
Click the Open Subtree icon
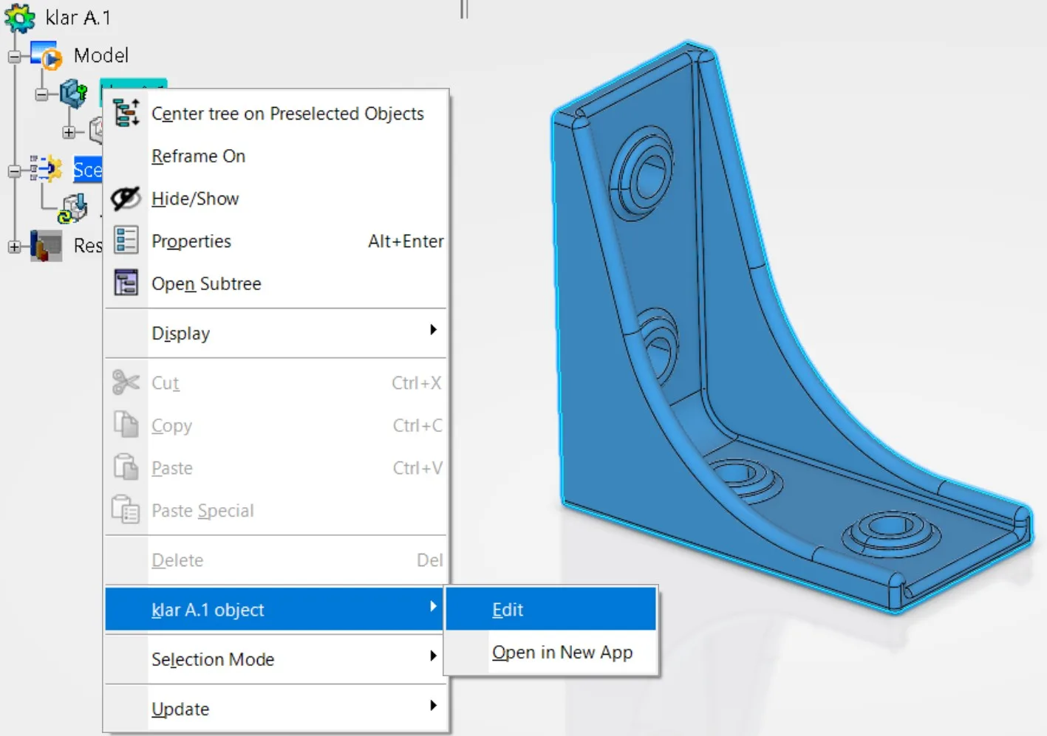pos(126,283)
